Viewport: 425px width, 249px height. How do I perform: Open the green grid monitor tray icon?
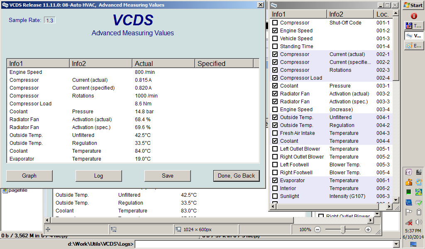pyautogui.click(x=408, y=192)
